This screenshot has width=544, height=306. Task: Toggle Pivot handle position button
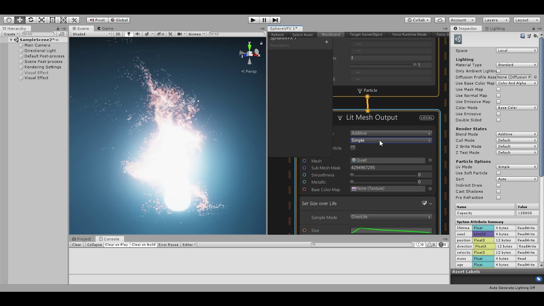point(97,20)
